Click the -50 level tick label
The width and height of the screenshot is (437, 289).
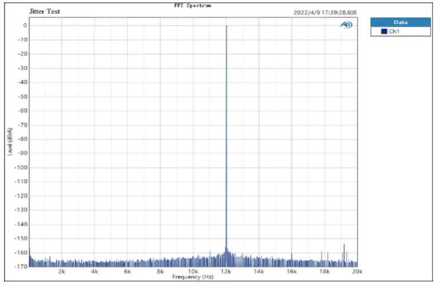pyautogui.click(x=22, y=96)
